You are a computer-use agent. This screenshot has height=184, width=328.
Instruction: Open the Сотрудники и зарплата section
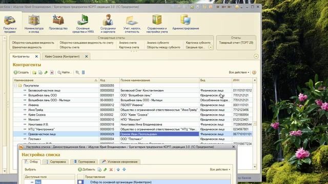pyautogui.click(x=108, y=24)
